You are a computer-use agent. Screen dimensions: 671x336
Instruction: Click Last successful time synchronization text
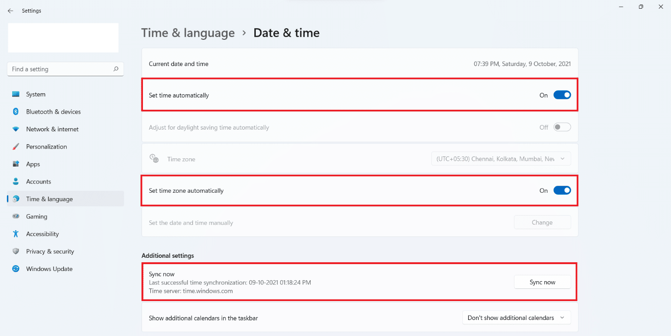(x=230, y=283)
